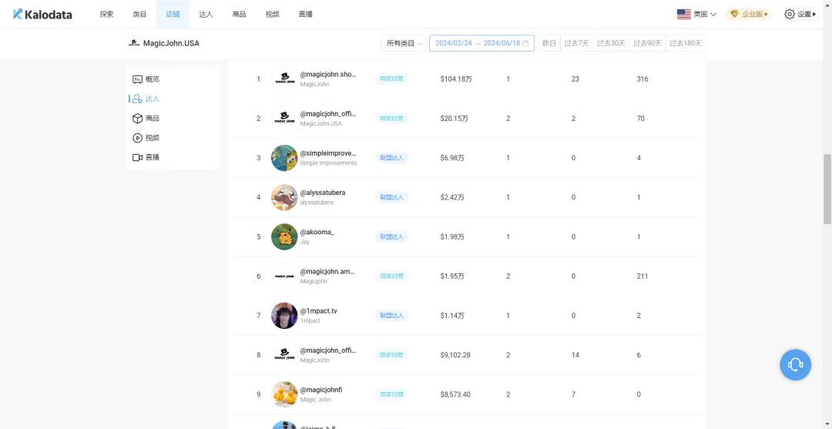This screenshot has height=429, width=832.
Task: Click the settings gear icon
Action: coord(789,14)
